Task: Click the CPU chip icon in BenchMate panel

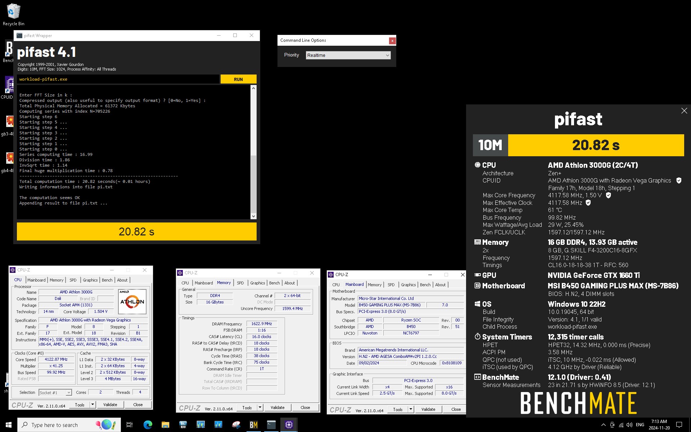Action: click(x=477, y=165)
